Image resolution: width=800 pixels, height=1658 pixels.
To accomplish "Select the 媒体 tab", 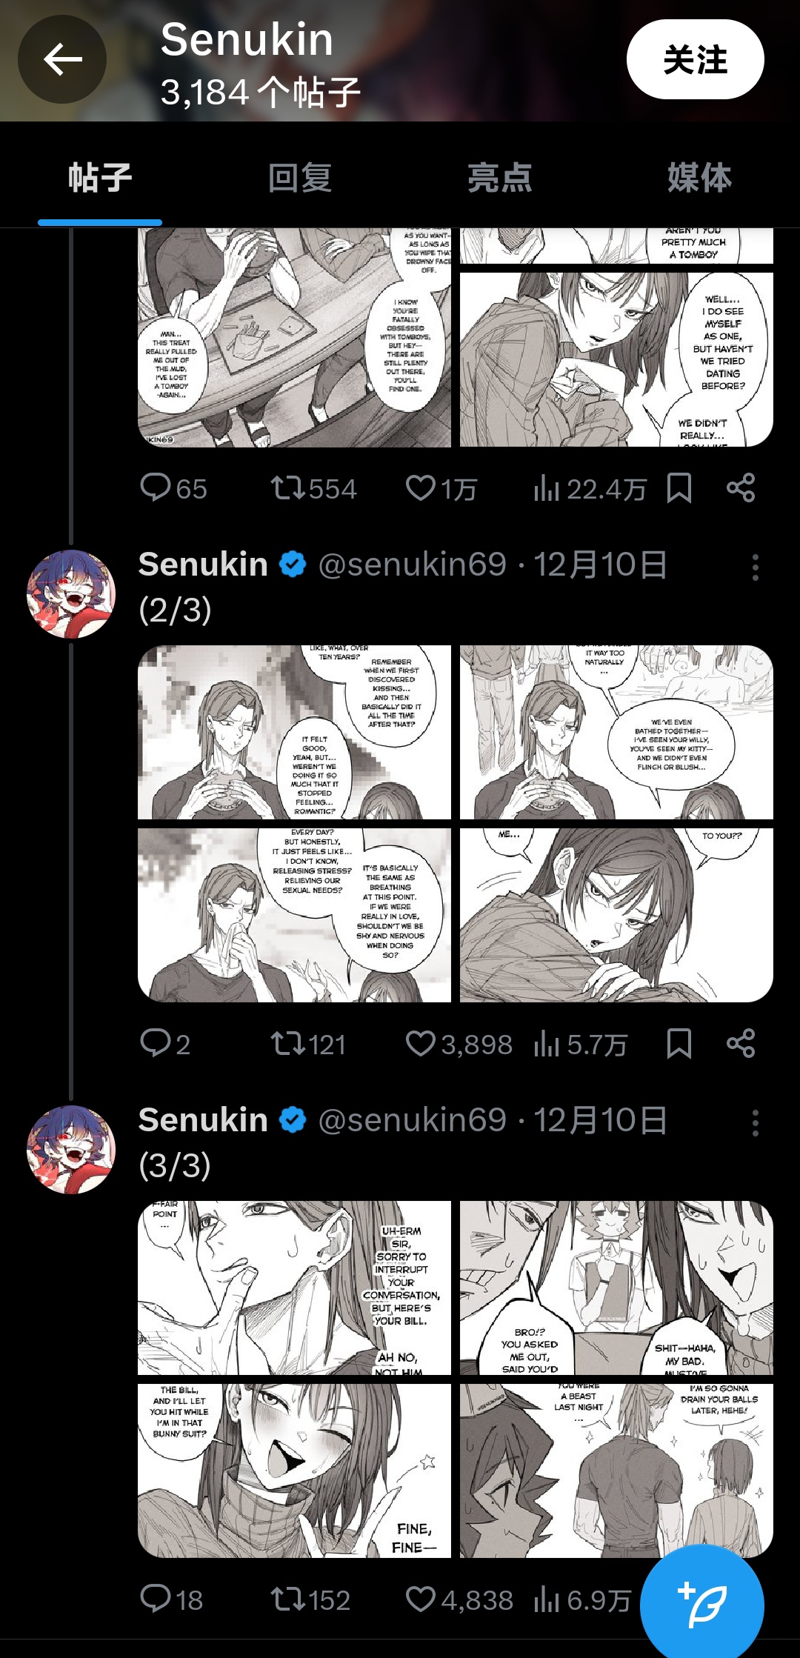I will tap(699, 179).
